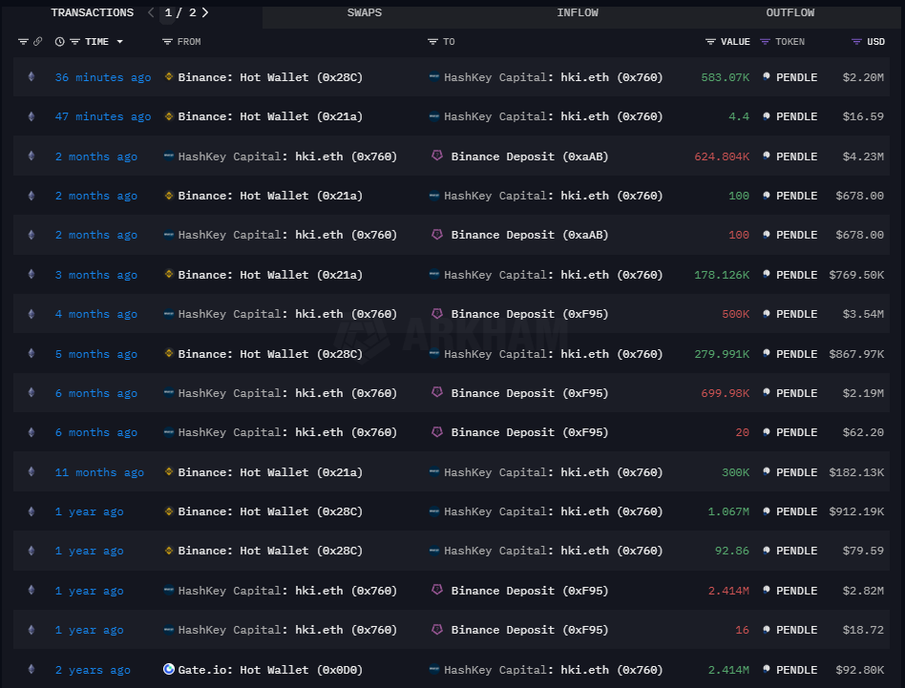The image size is (905, 688).
Task: Select the $912.19K USD amount
Action: 856,511
